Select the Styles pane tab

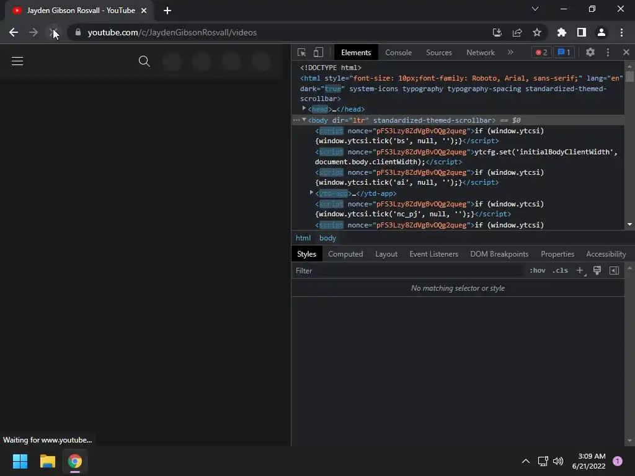pyautogui.click(x=306, y=254)
